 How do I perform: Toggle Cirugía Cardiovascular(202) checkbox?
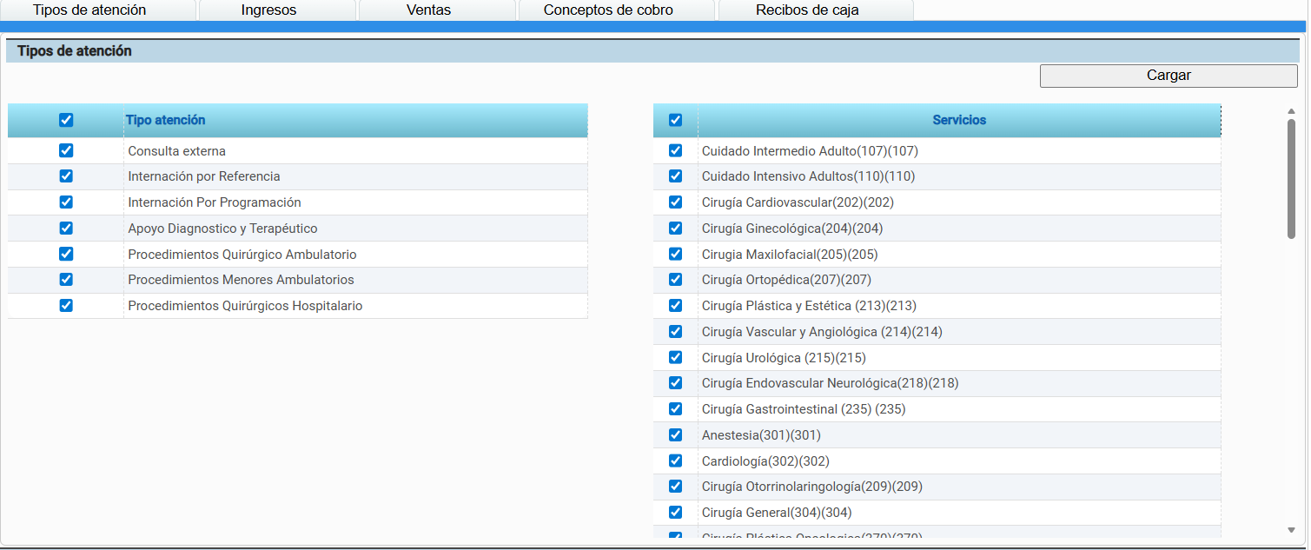676,202
